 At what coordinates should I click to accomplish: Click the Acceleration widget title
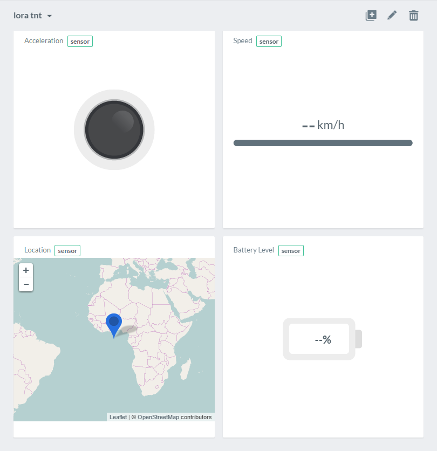pyautogui.click(x=44, y=41)
